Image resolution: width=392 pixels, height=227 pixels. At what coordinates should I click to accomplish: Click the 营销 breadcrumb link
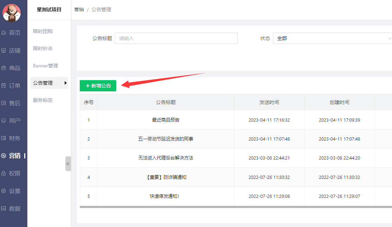point(79,9)
